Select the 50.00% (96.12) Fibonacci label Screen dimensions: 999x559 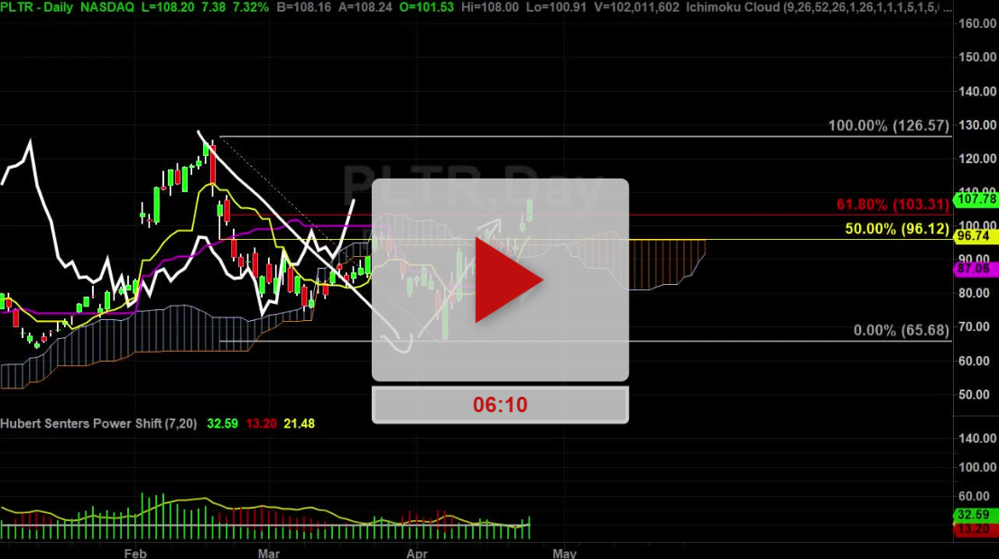[897, 229]
